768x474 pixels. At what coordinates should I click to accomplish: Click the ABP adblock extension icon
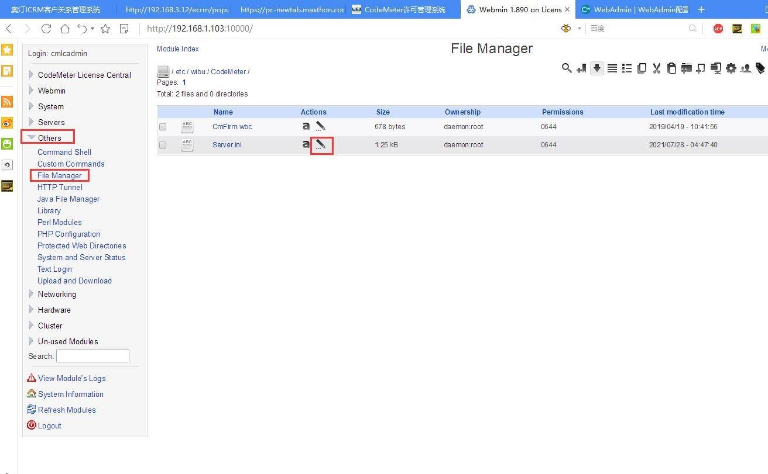pos(718,29)
